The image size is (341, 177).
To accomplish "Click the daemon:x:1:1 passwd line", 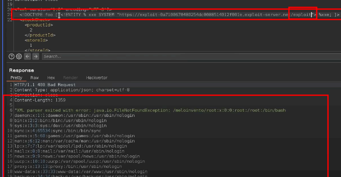I will pos(75,116).
